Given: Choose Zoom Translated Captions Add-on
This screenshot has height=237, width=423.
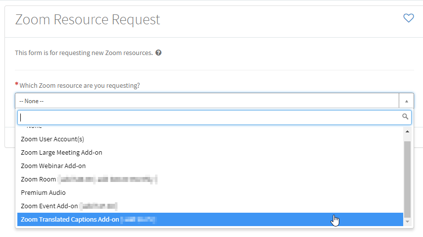Looking at the screenshot, I should 70,219.
